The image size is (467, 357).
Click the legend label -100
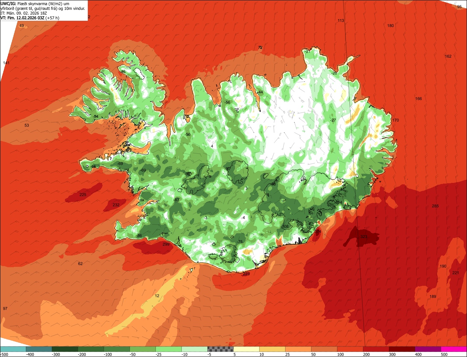pyautogui.click(x=107, y=354)
